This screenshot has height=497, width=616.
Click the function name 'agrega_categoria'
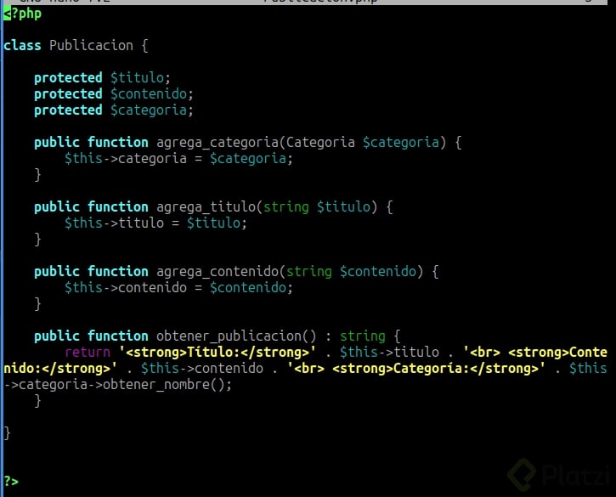218,142
